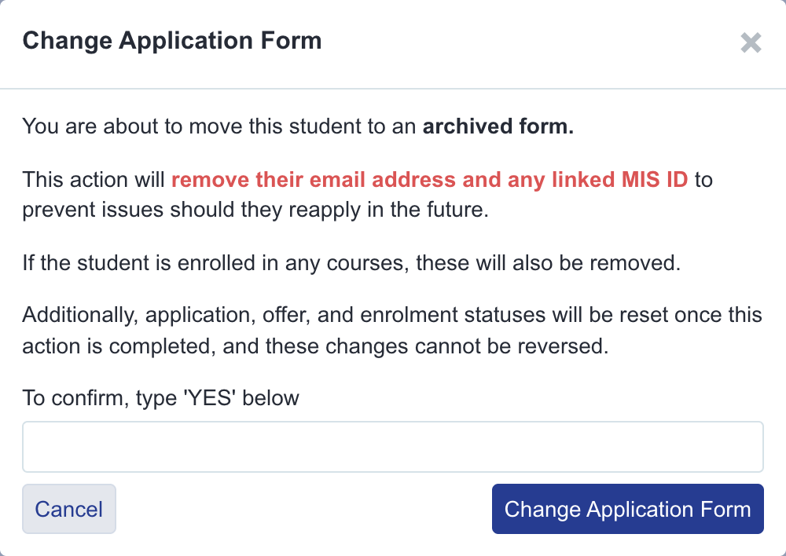
Task: Click 'This action will' at the paragraph start
Action: (x=94, y=179)
